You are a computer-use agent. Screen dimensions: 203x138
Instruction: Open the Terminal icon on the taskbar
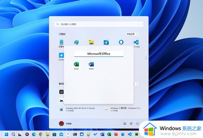click(x=75, y=135)
